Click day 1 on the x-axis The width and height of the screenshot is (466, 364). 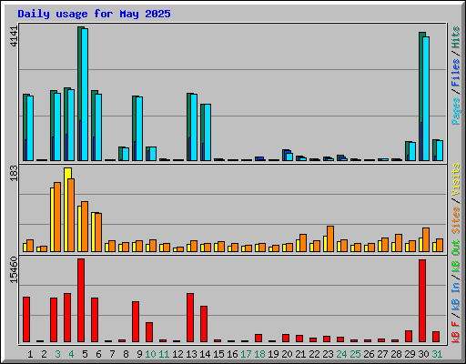[x=30, y=354]
